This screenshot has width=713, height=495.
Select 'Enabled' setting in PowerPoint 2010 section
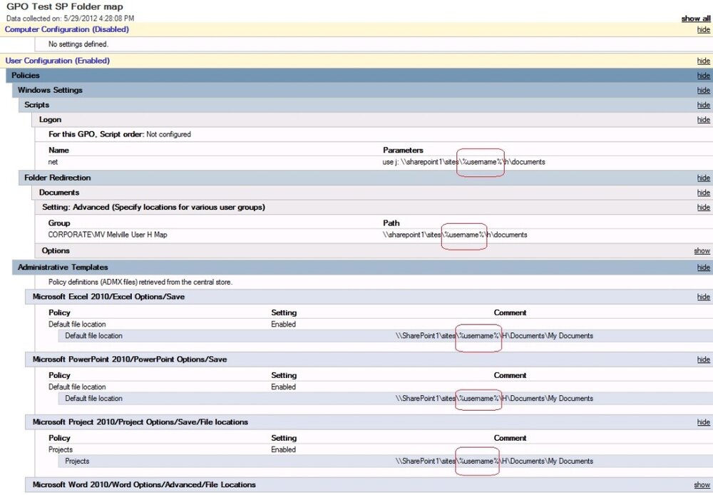[x=283, y=387]
